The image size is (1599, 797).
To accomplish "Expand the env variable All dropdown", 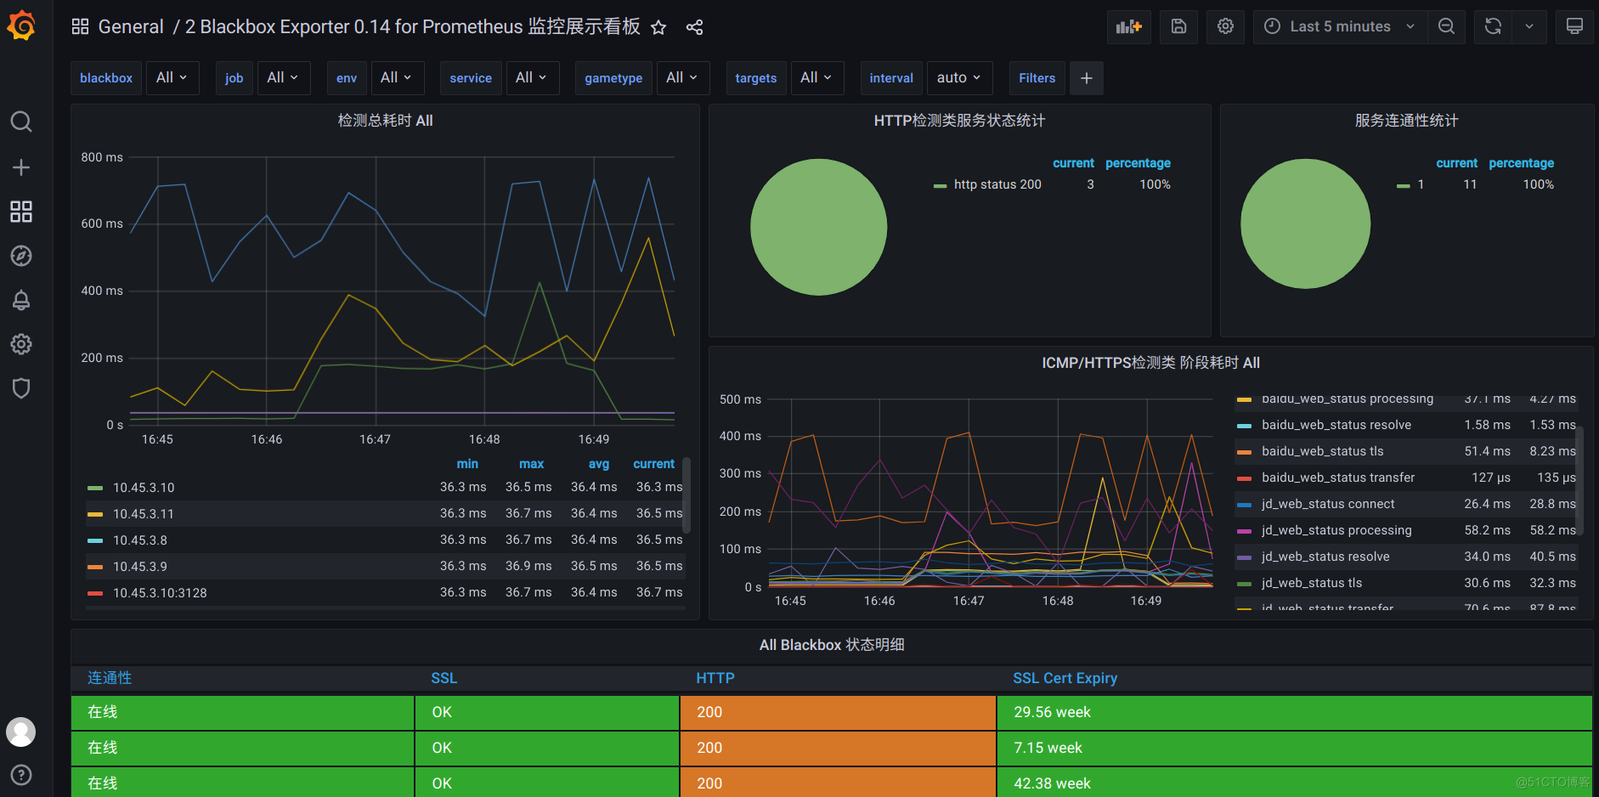I will 397,78.
